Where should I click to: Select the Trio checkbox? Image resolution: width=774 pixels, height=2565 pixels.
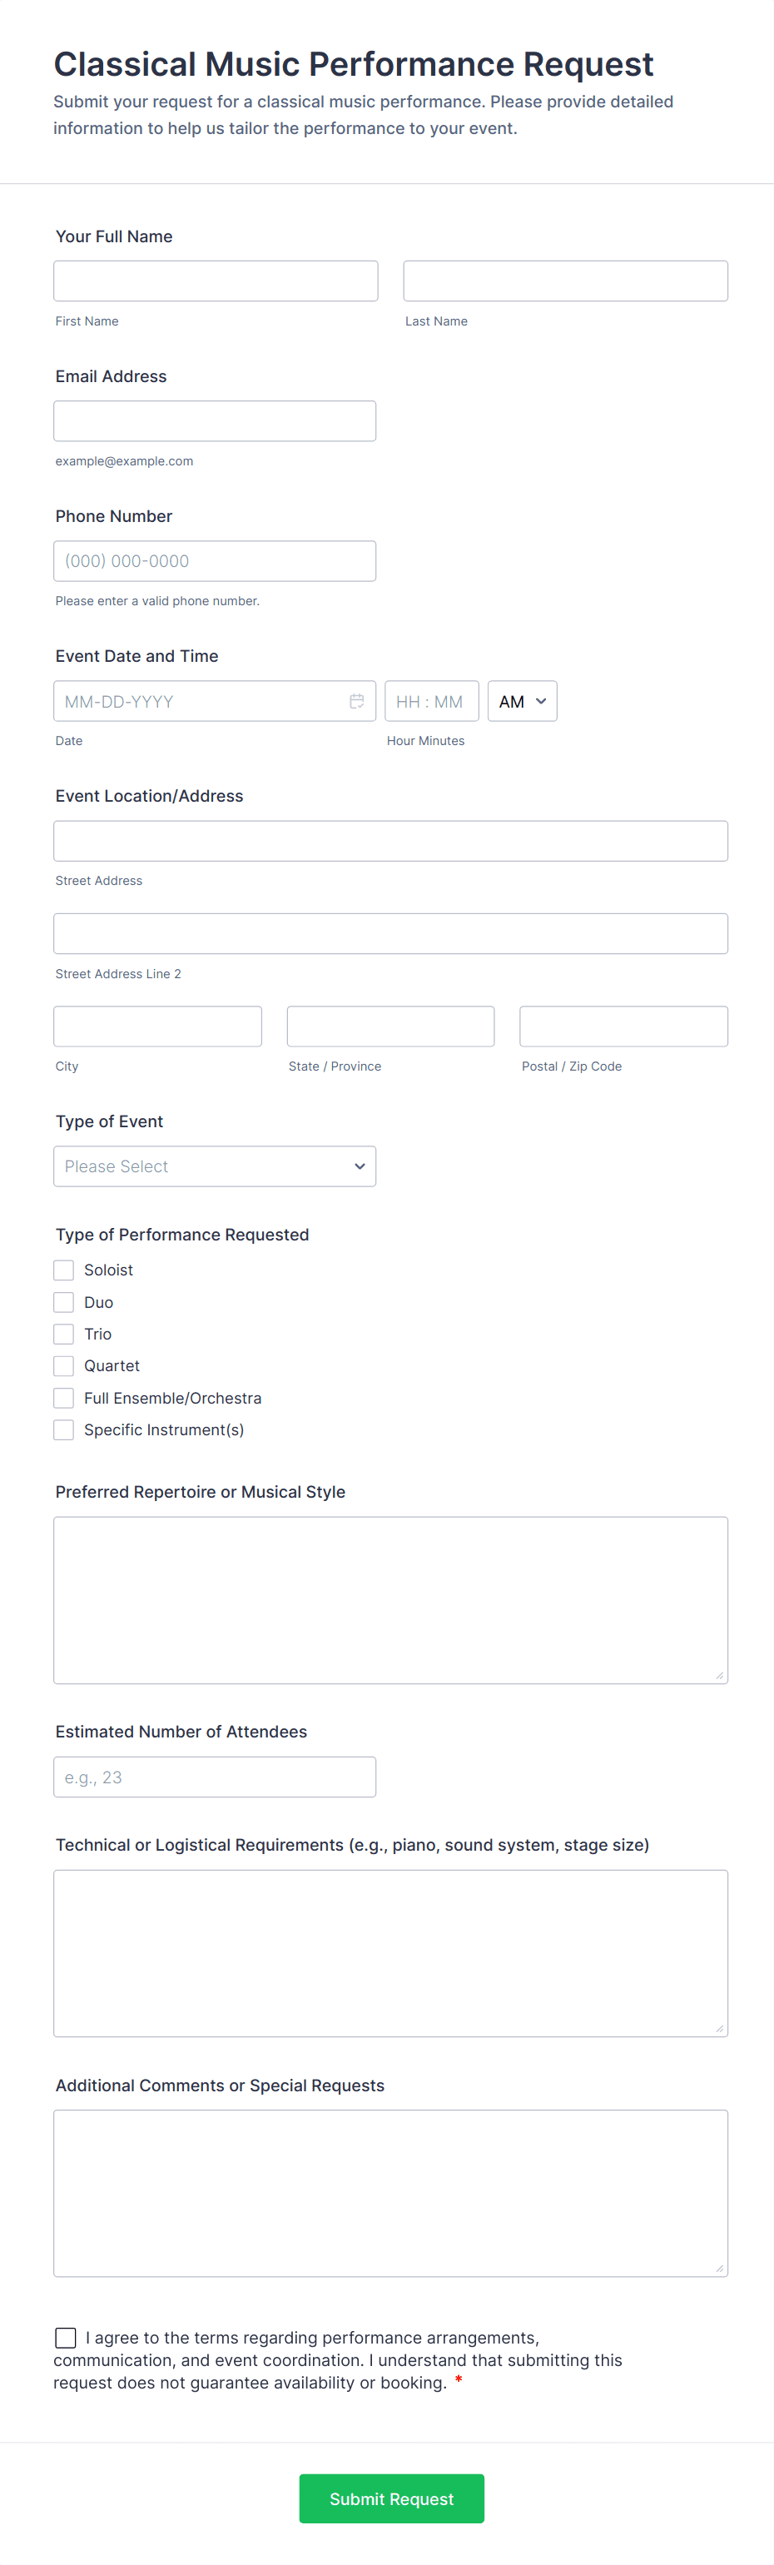pyautogui.click(x=62, y=1333)
